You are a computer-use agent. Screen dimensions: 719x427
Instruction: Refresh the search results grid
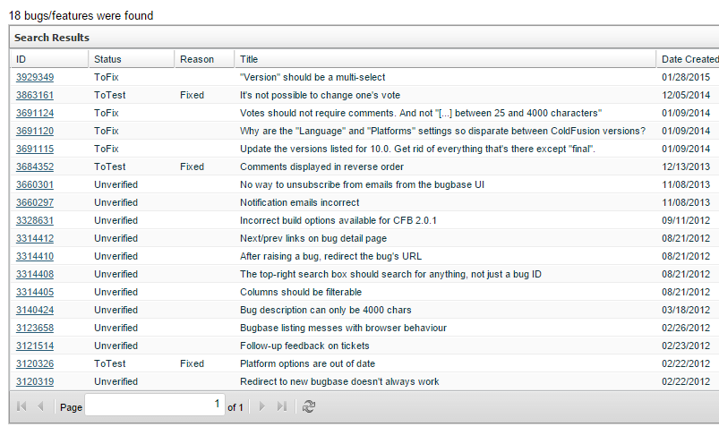click(309, 406)
